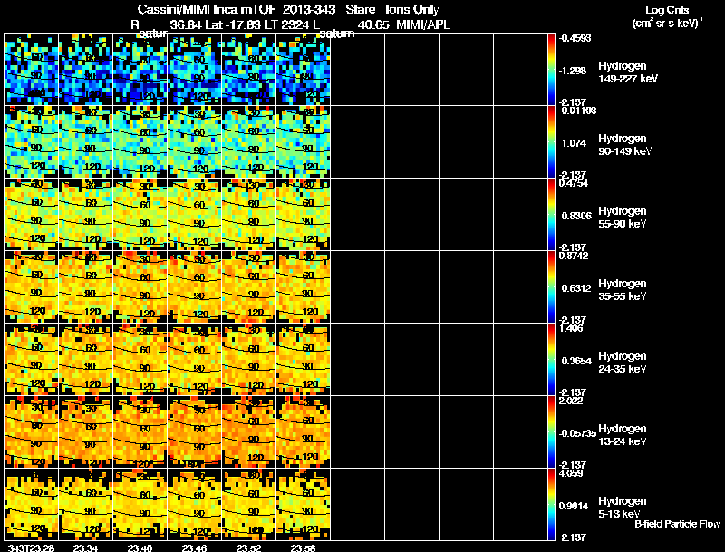This screenshot has width=725, height=552.
Task: Click the 'Log Cnts' colorbar heading
Action: click(667, 10)
